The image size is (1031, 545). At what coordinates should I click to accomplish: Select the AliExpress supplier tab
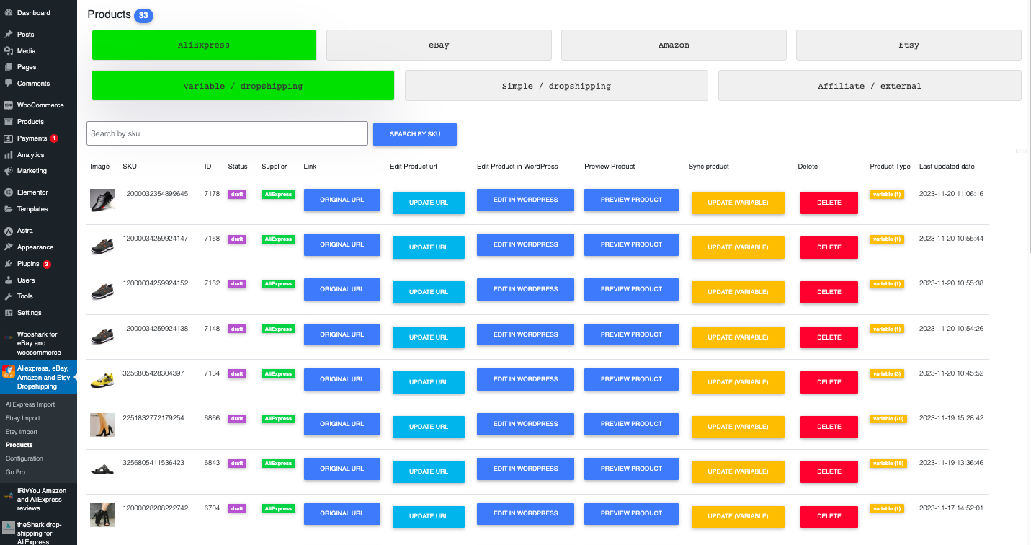tap(204, 45)
